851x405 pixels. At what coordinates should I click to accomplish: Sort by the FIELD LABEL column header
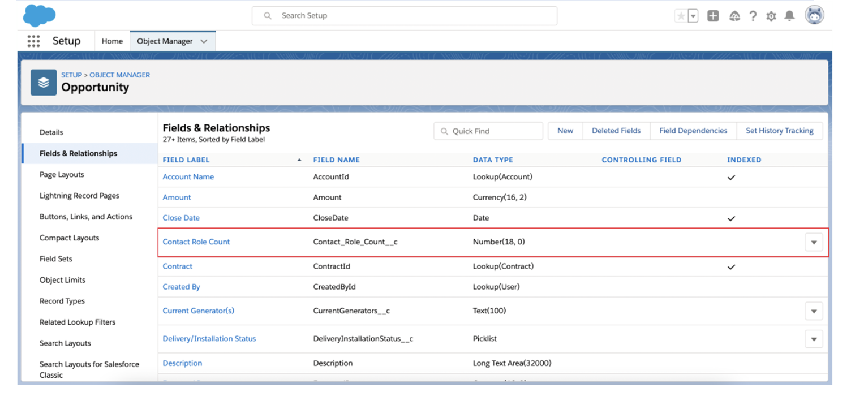point(186,160)
